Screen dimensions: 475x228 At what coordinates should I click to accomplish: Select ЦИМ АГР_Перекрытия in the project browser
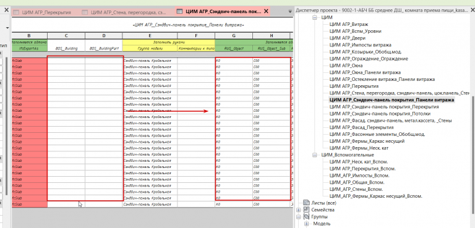[354, 86]
